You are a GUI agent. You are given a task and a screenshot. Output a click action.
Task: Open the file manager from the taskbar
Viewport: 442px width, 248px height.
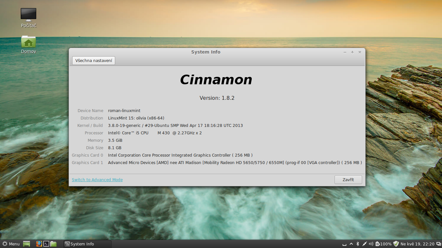(53, 244)
